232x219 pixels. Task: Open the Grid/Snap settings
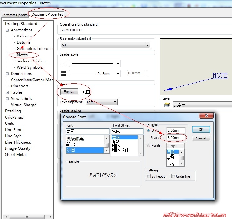pyautogui.click(x=14, y=117)
